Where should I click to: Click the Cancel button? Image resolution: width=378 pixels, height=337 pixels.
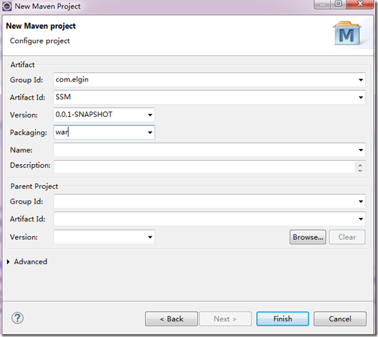[340, 319]
